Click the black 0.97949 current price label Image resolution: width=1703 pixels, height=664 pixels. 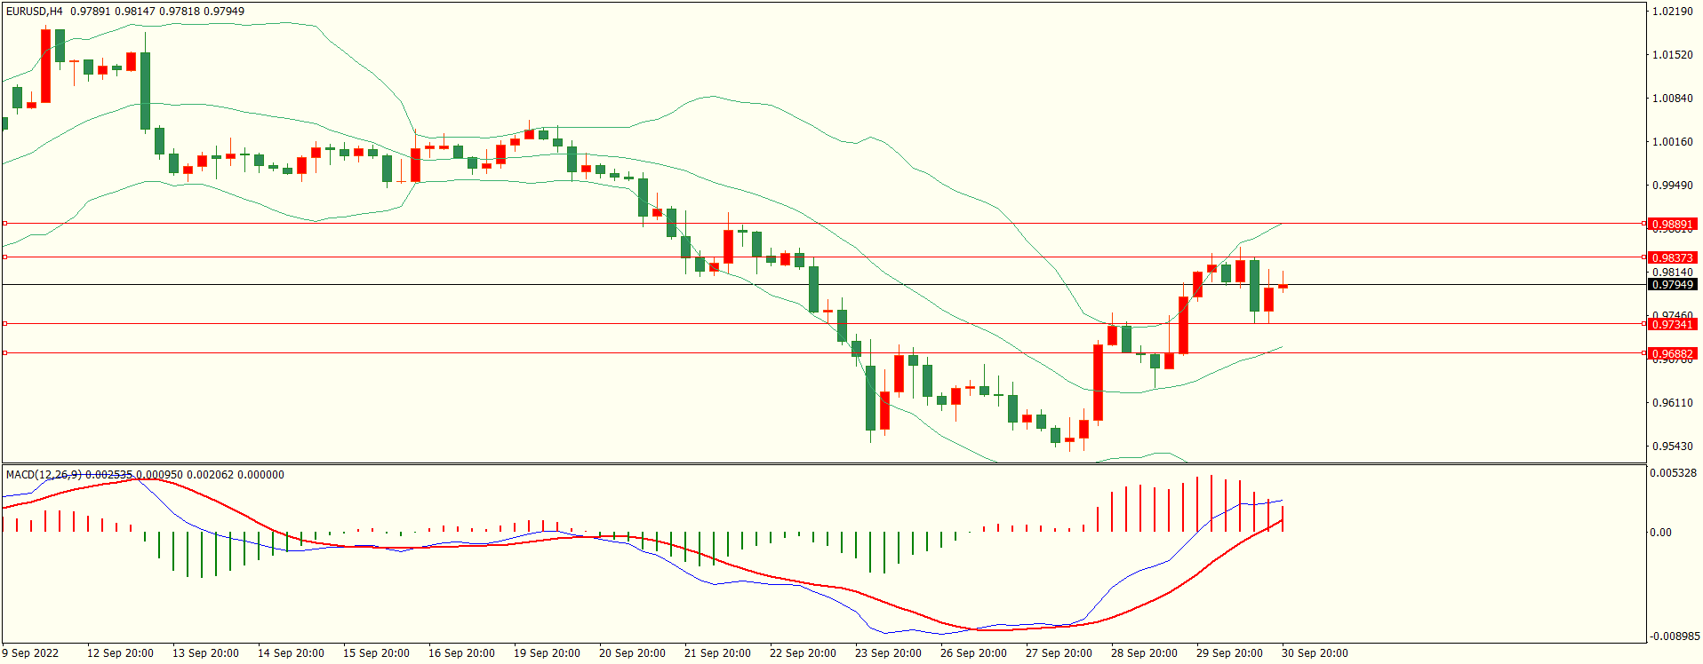point(1671,285)
